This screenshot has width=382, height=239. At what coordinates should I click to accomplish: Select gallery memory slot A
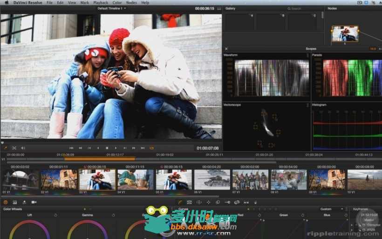click(240, 22)
